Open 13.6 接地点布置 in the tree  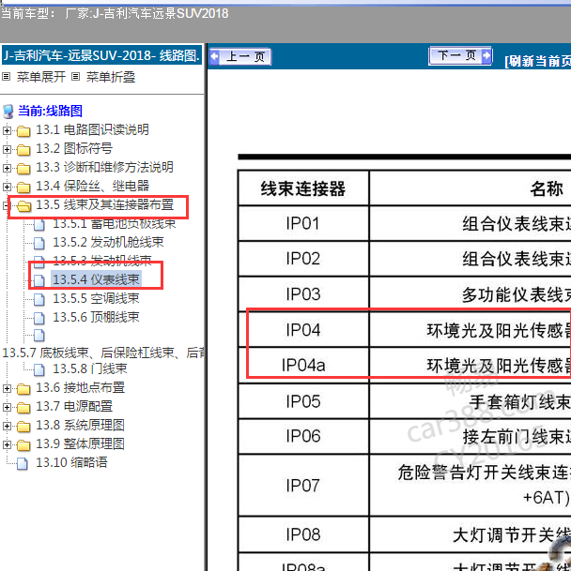coord(80,388)
